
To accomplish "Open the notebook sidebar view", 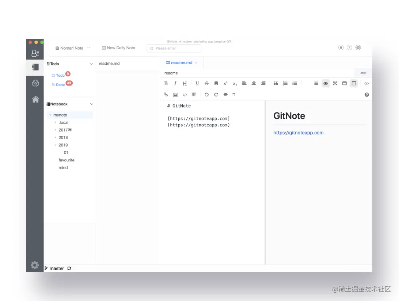I will point(35,67).
